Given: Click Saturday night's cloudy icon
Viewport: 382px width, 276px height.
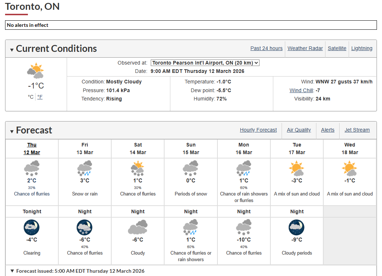Looking at the screenshot, I should [x=138, y=228].
